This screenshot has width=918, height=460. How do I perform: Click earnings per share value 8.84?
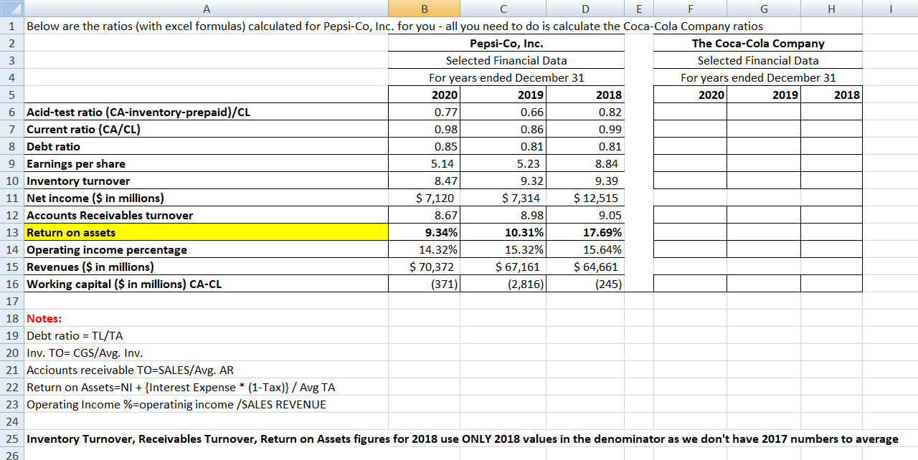[x=585, y=163]
